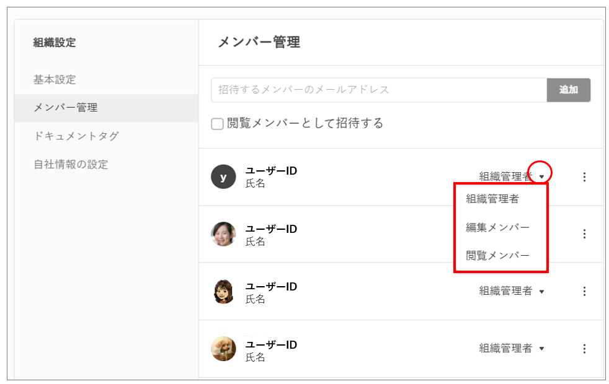Click the cartoon girl avatar
This screenshot has height=384, width=609.
pyautogui.click(x=223, y=291)
